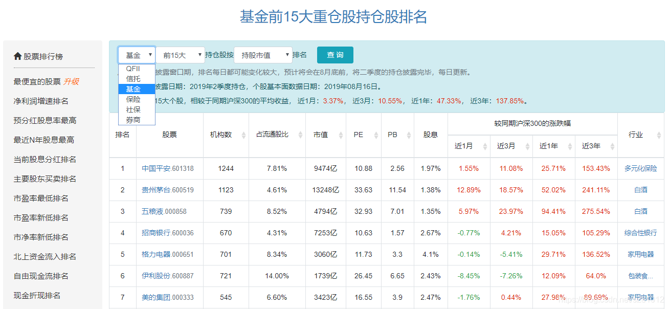The image size is (669, 309).
Task: Click the 较同期沪深300的涨跌幅 group header
Action: pos(532,124)
